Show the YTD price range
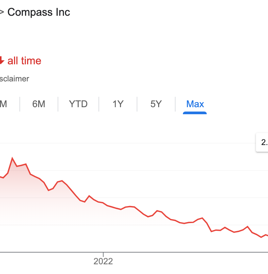This screenshot has height=274, width=268. coord(78,104)
